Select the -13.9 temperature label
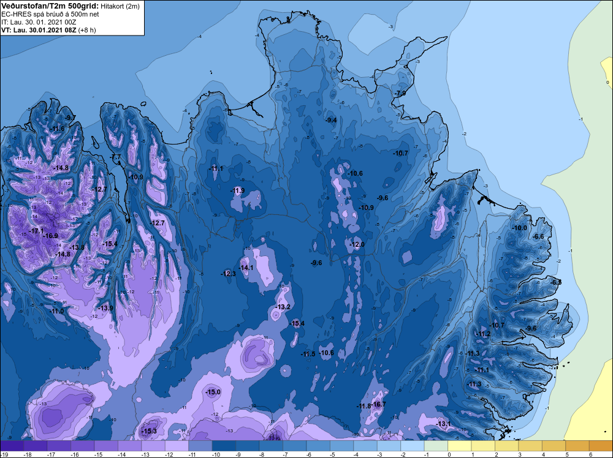The width and height of the screenshot is (613, 458). coord(105,308)
